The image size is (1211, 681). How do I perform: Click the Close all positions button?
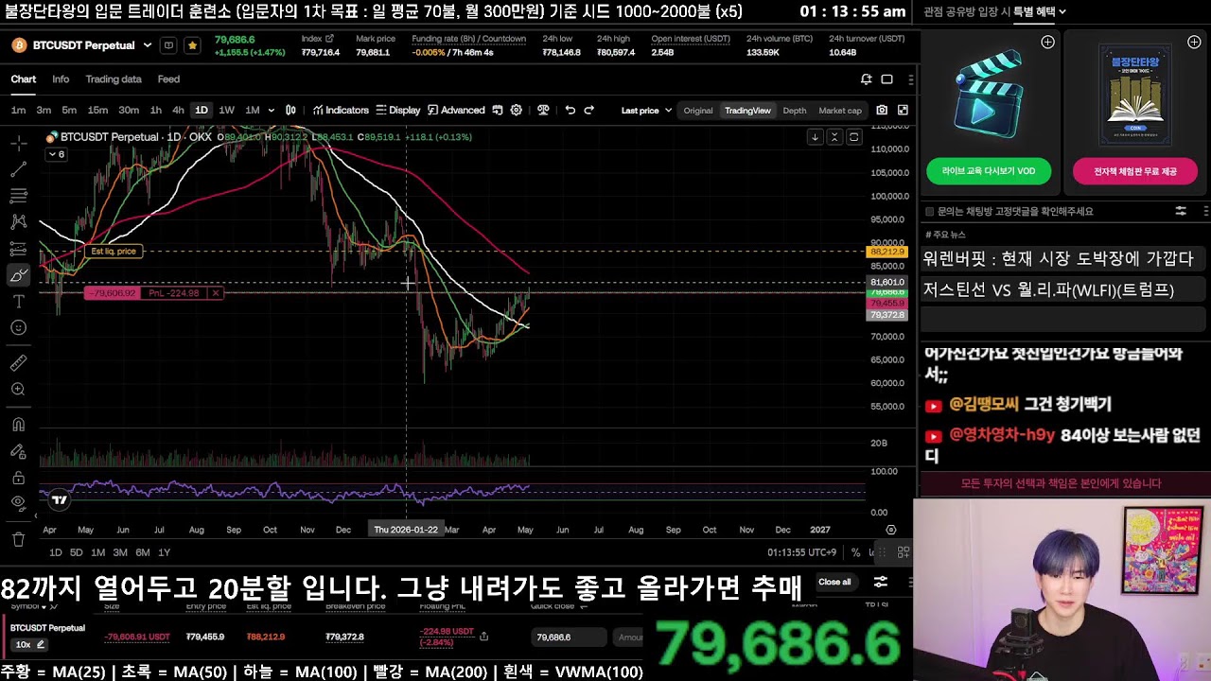(834, 582)
